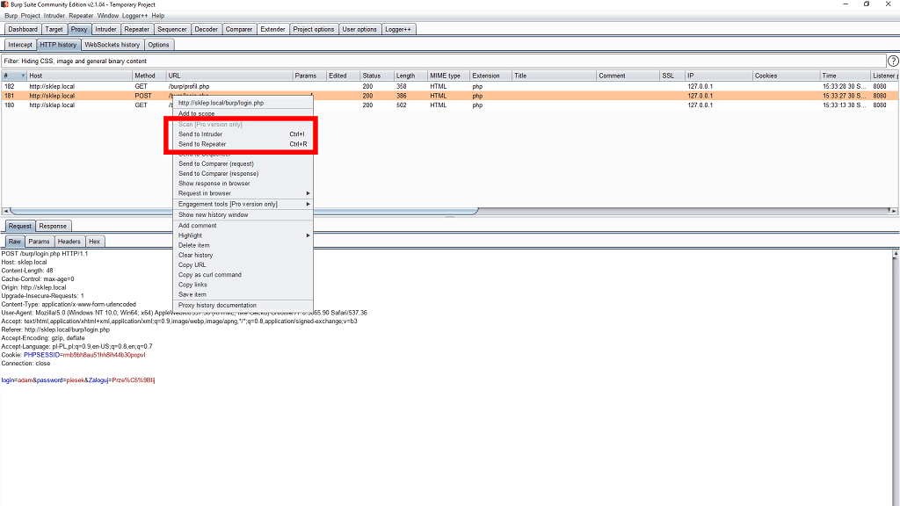Switch to the Target tab
Screen dimensions: 900x506
click(x=54, y=29)
